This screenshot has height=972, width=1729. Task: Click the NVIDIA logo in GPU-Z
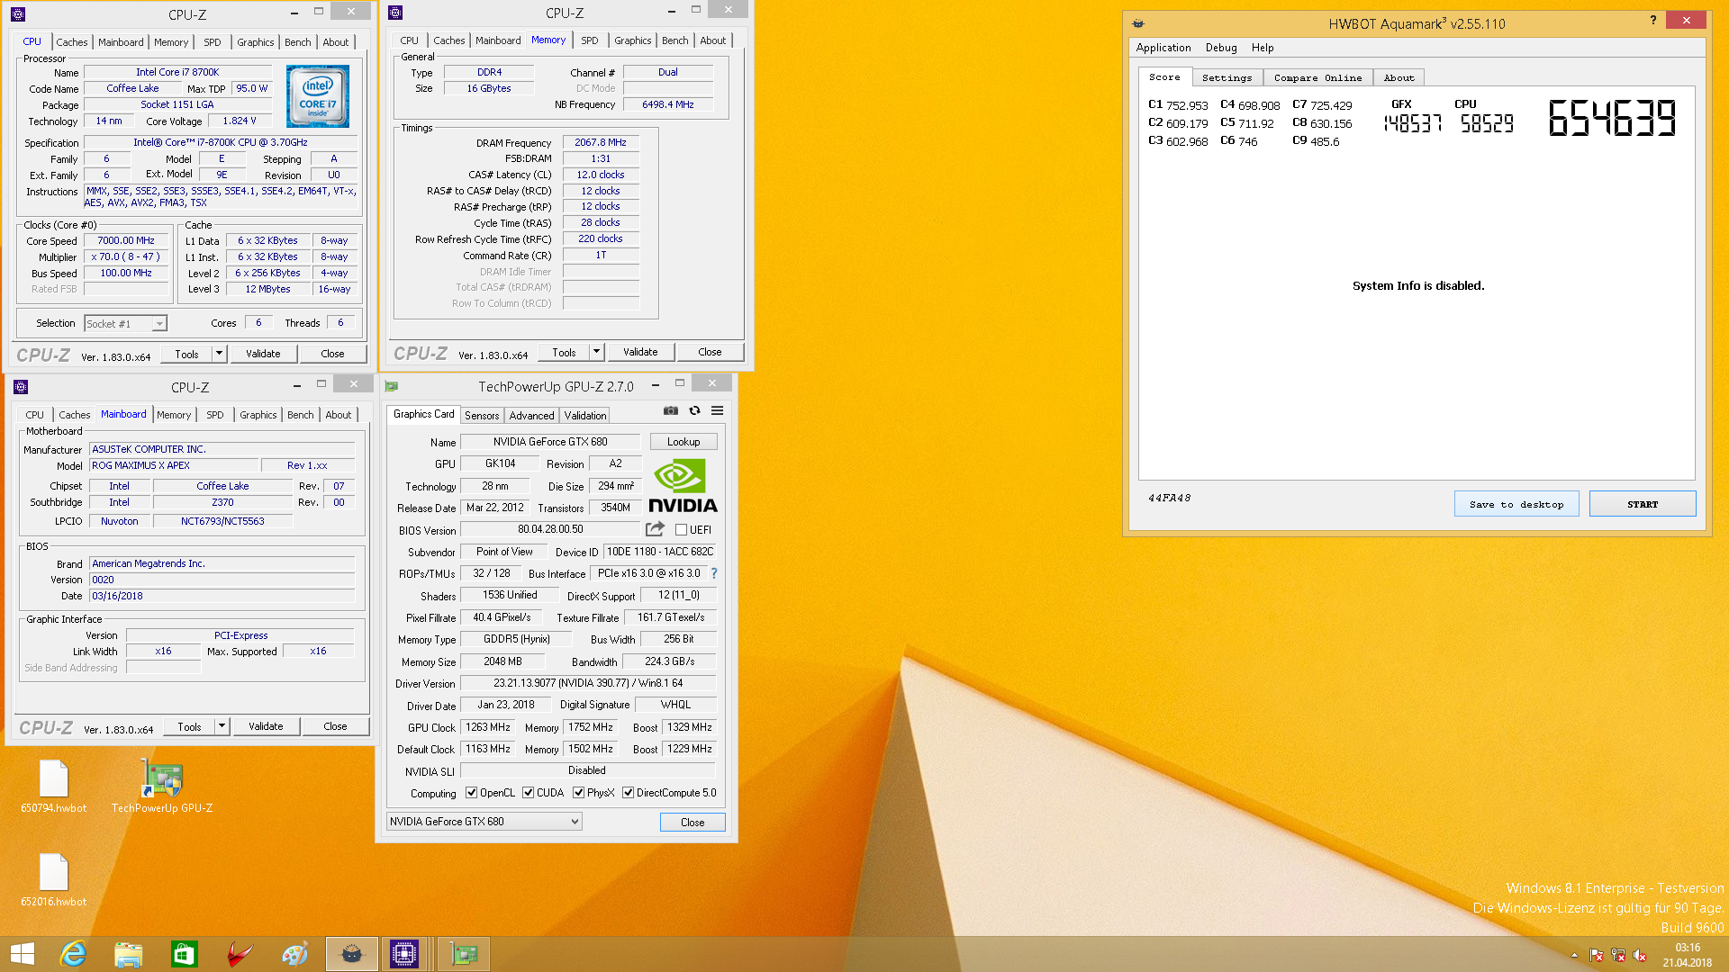coord(683,486)
